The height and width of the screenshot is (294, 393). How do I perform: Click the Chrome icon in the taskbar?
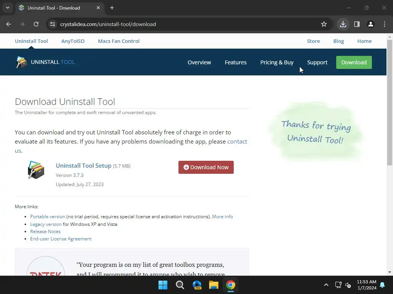tap(231, 285)
